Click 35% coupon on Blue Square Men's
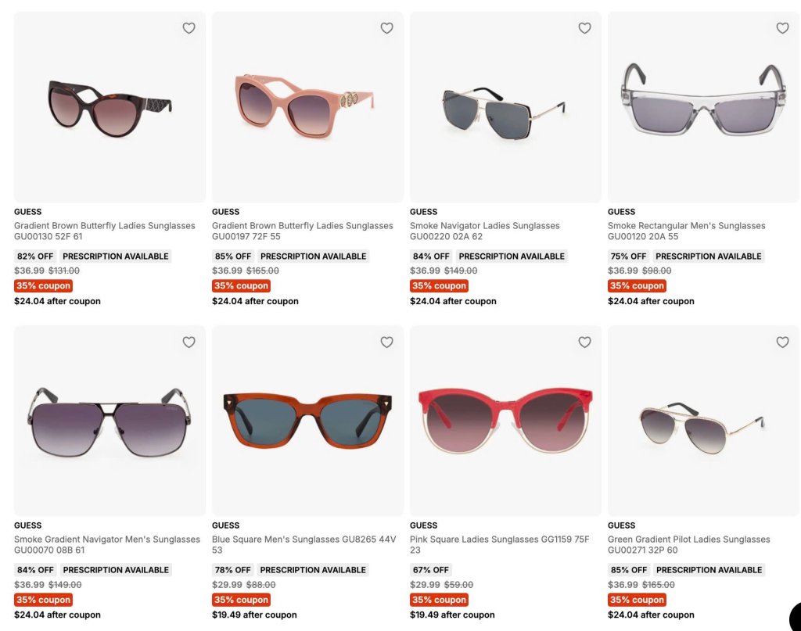801x631 pixels. click(241, 600)
